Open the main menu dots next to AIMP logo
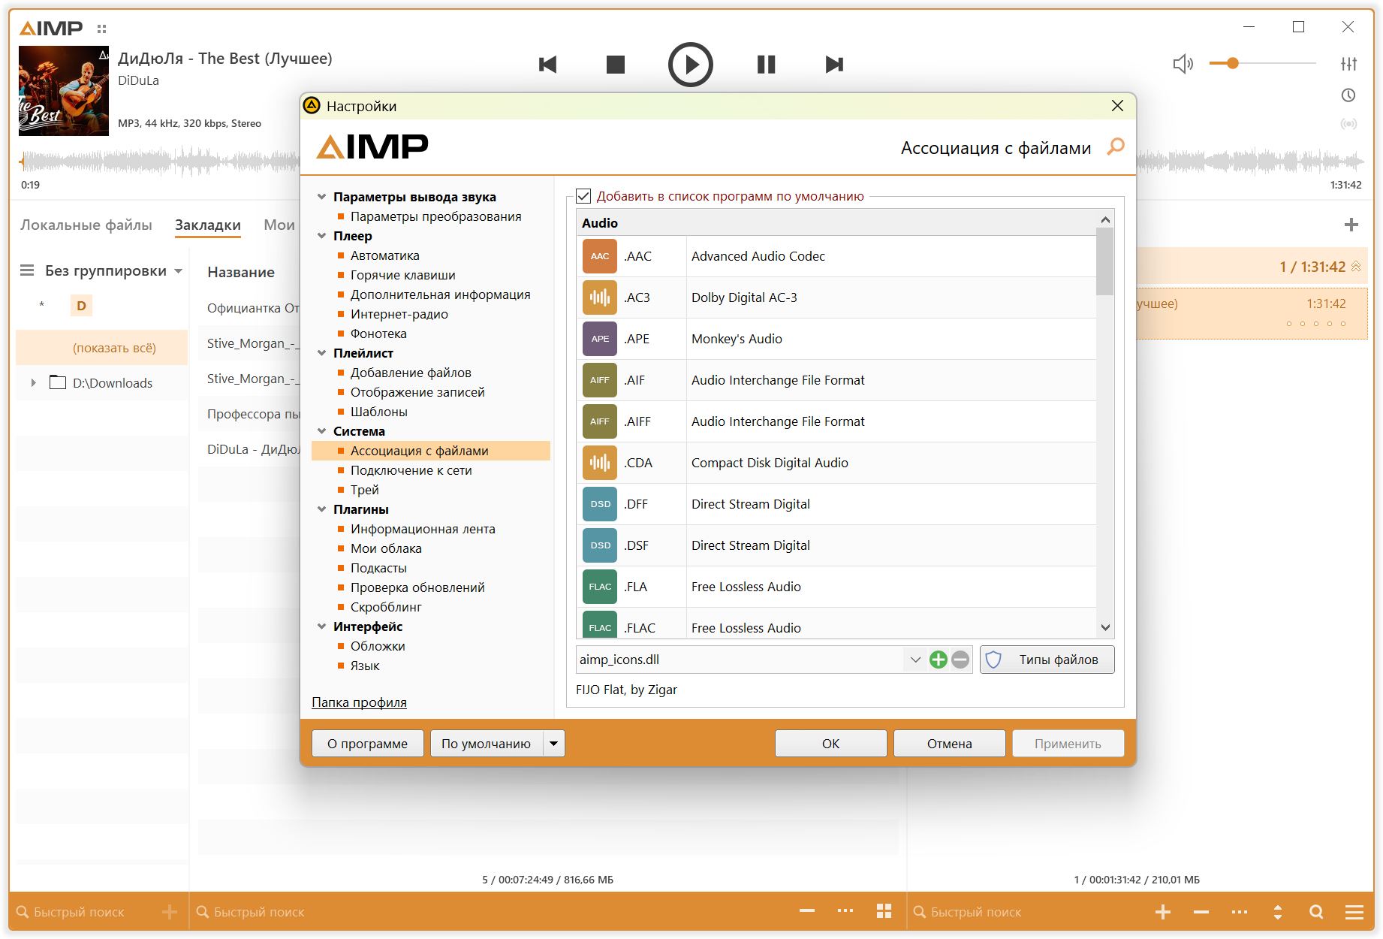 coord(102,29)
